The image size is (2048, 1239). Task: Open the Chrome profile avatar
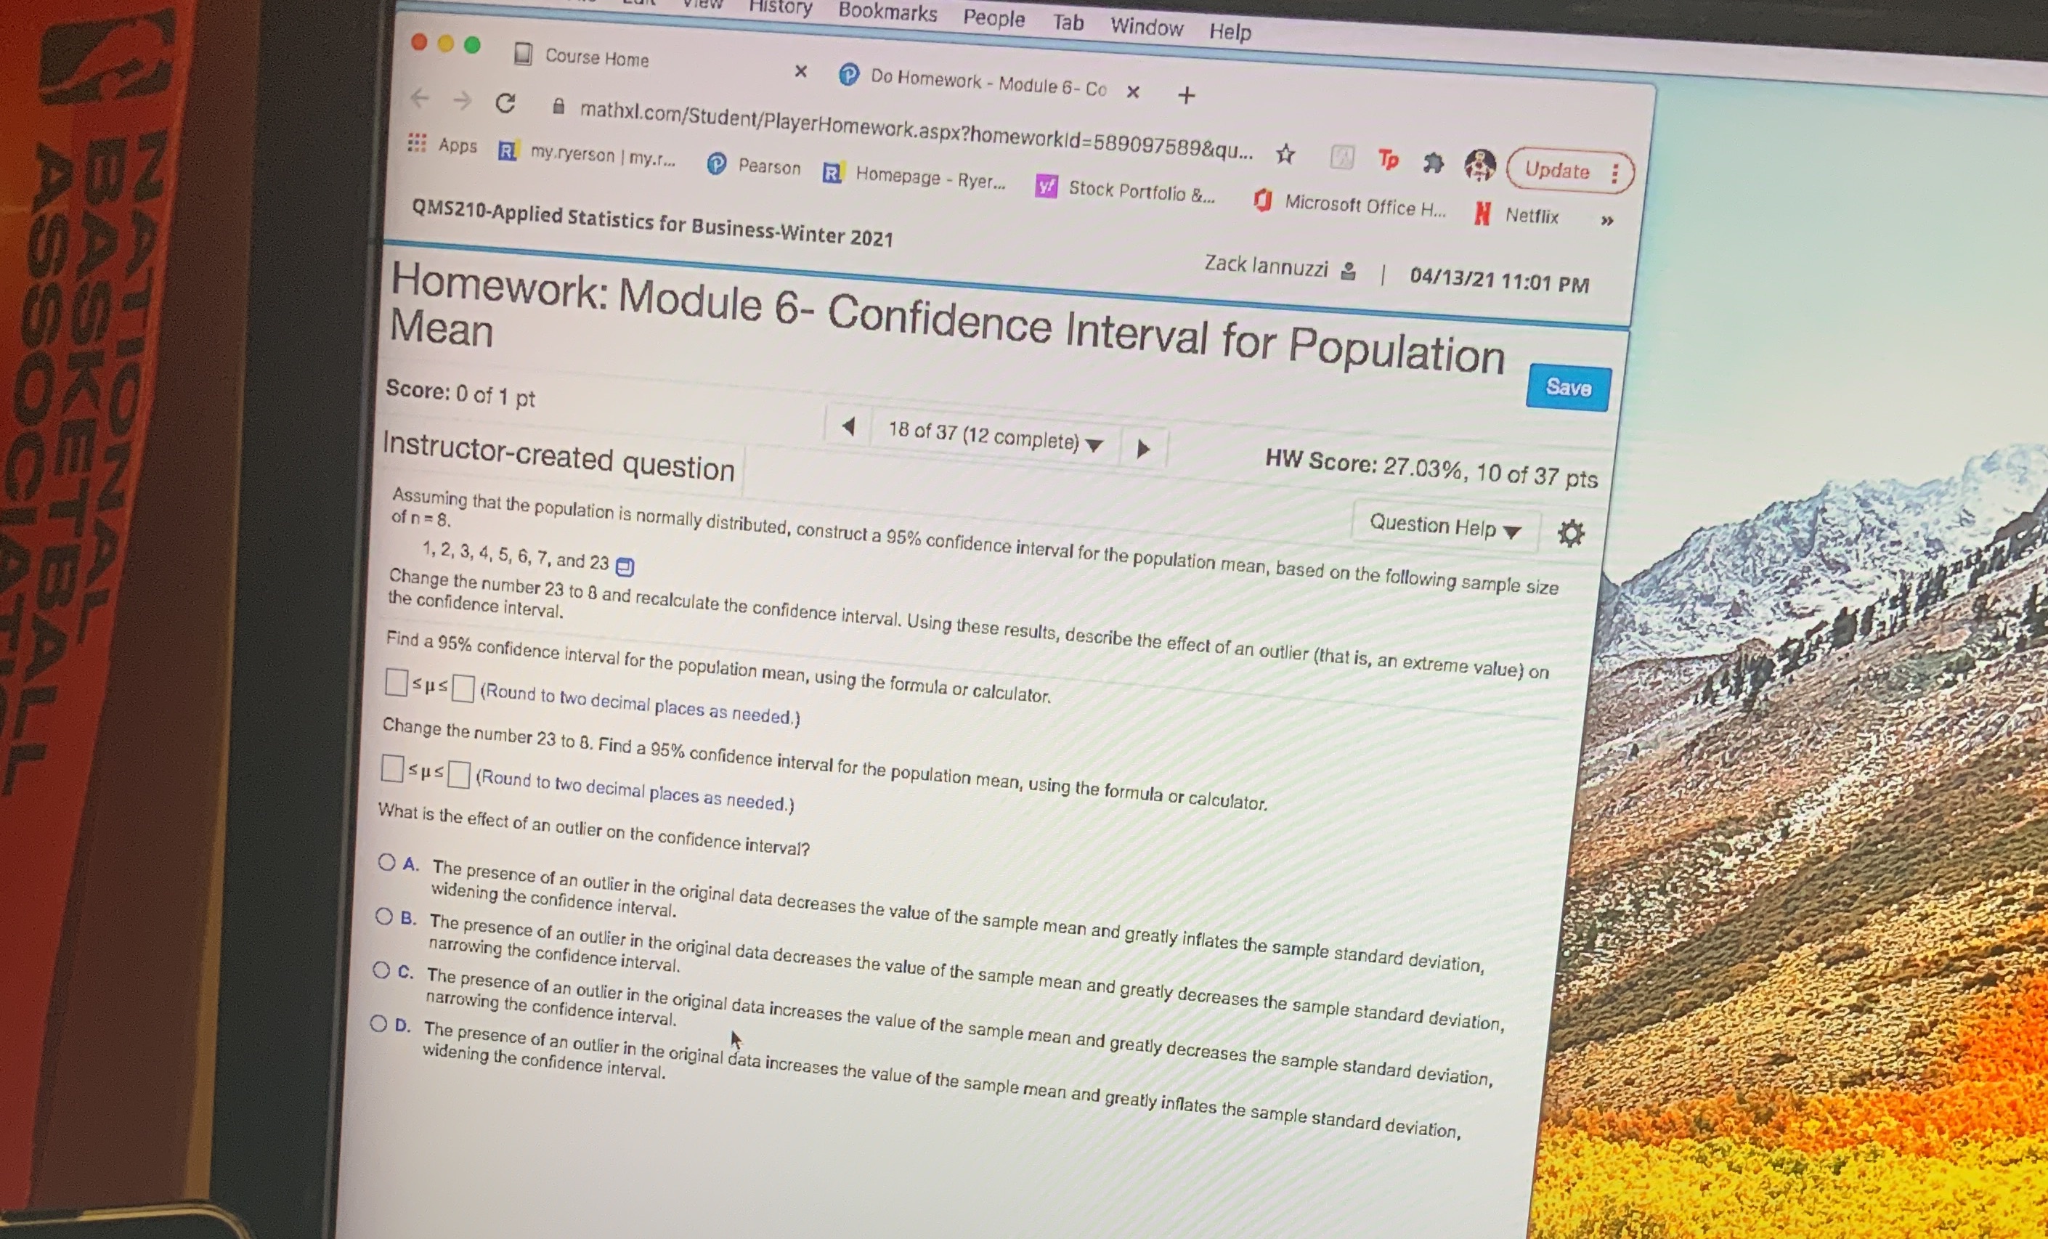(x=1479, y=166)
